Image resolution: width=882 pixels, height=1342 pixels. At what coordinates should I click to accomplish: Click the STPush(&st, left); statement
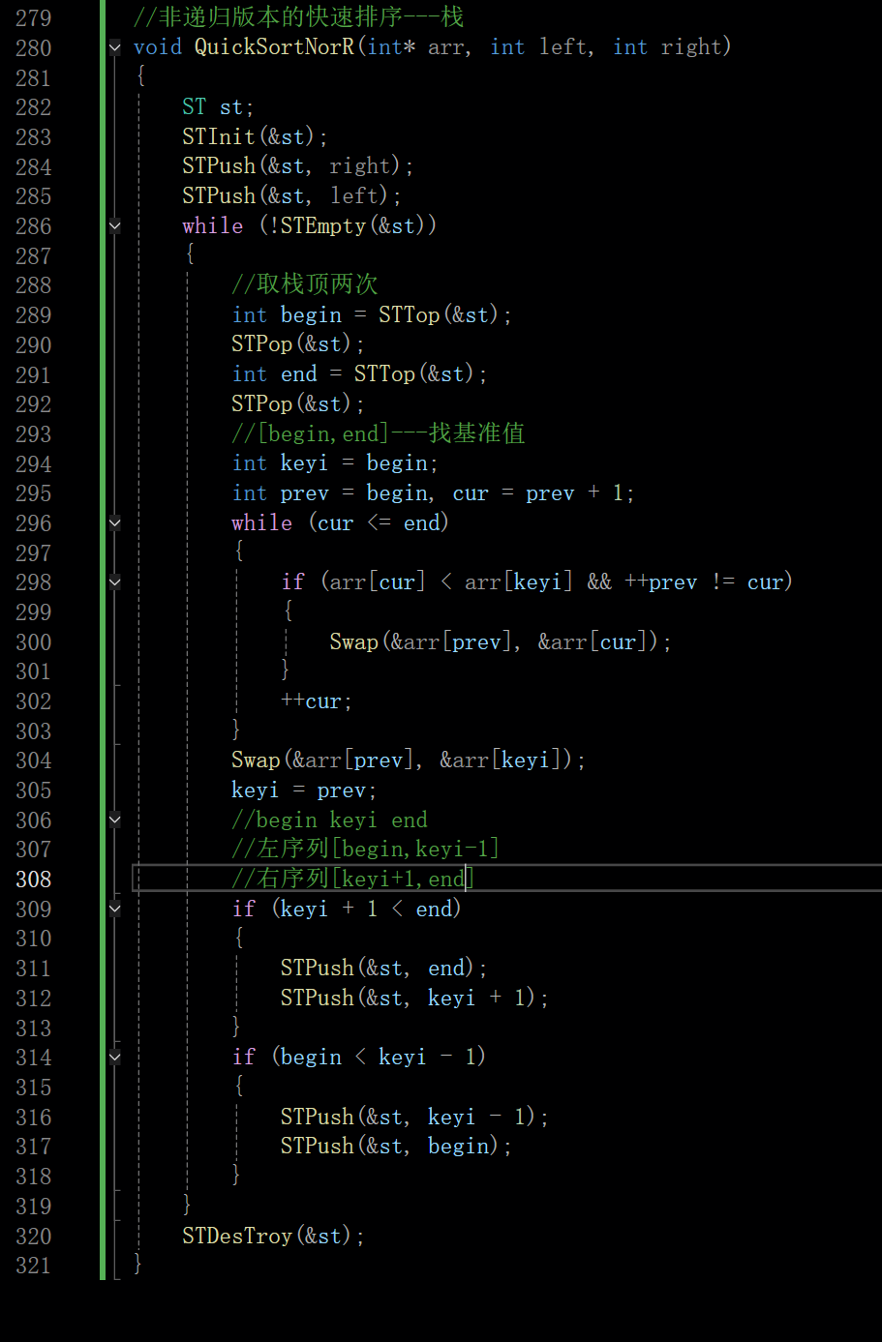coord(291,195)
